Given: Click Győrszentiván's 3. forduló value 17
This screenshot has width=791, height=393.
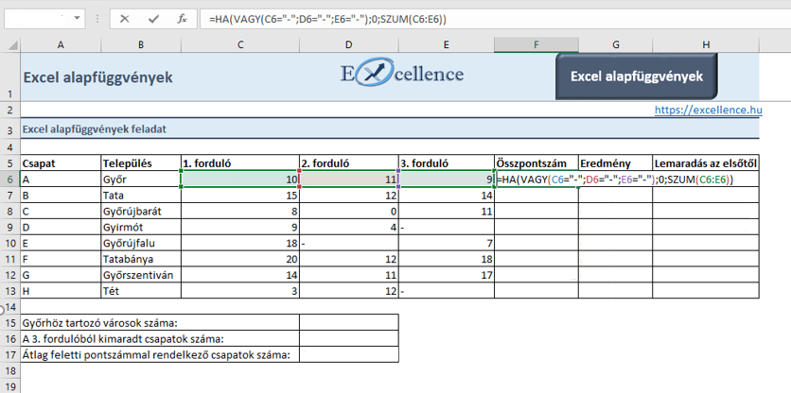Looking at the screenshot, I should (447, 275).
